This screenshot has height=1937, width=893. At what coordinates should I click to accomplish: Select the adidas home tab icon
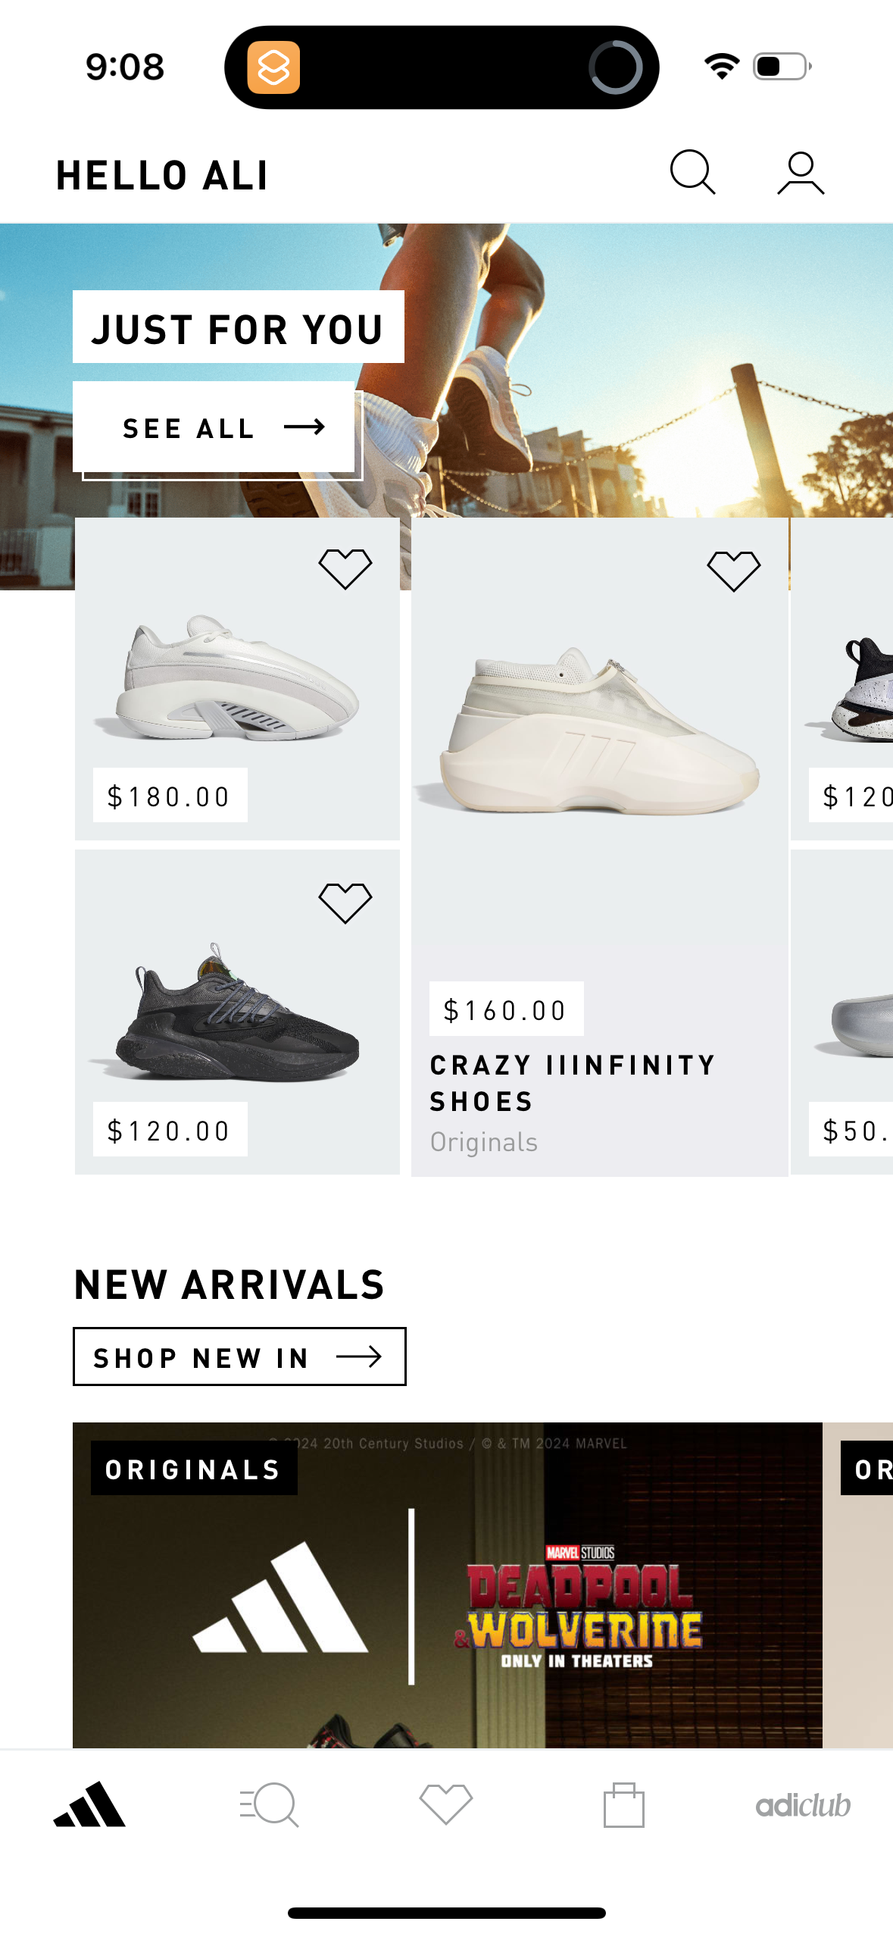pos(89,1803)
